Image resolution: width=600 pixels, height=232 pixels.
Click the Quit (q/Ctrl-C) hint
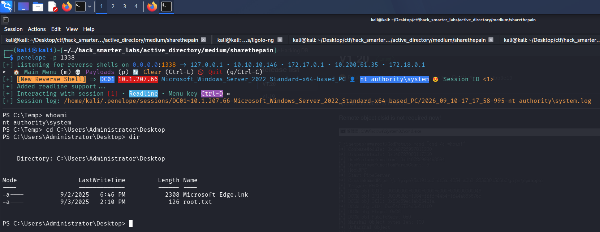click(x=230, y=72)
